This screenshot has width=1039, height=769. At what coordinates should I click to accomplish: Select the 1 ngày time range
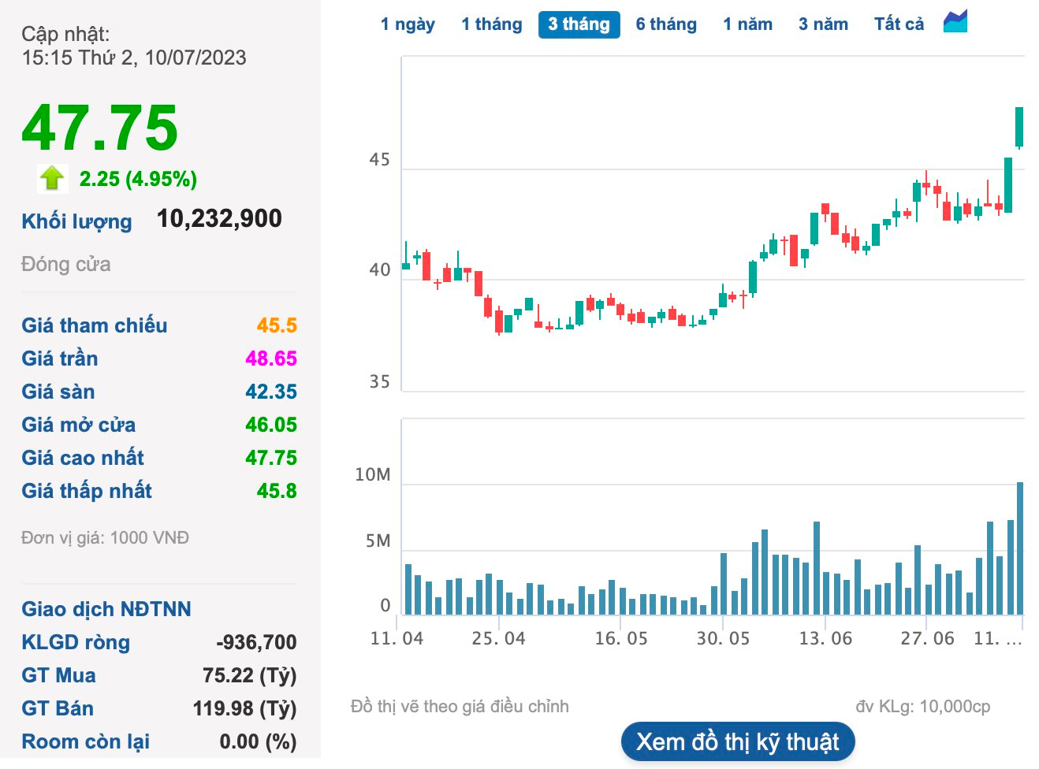408,24
